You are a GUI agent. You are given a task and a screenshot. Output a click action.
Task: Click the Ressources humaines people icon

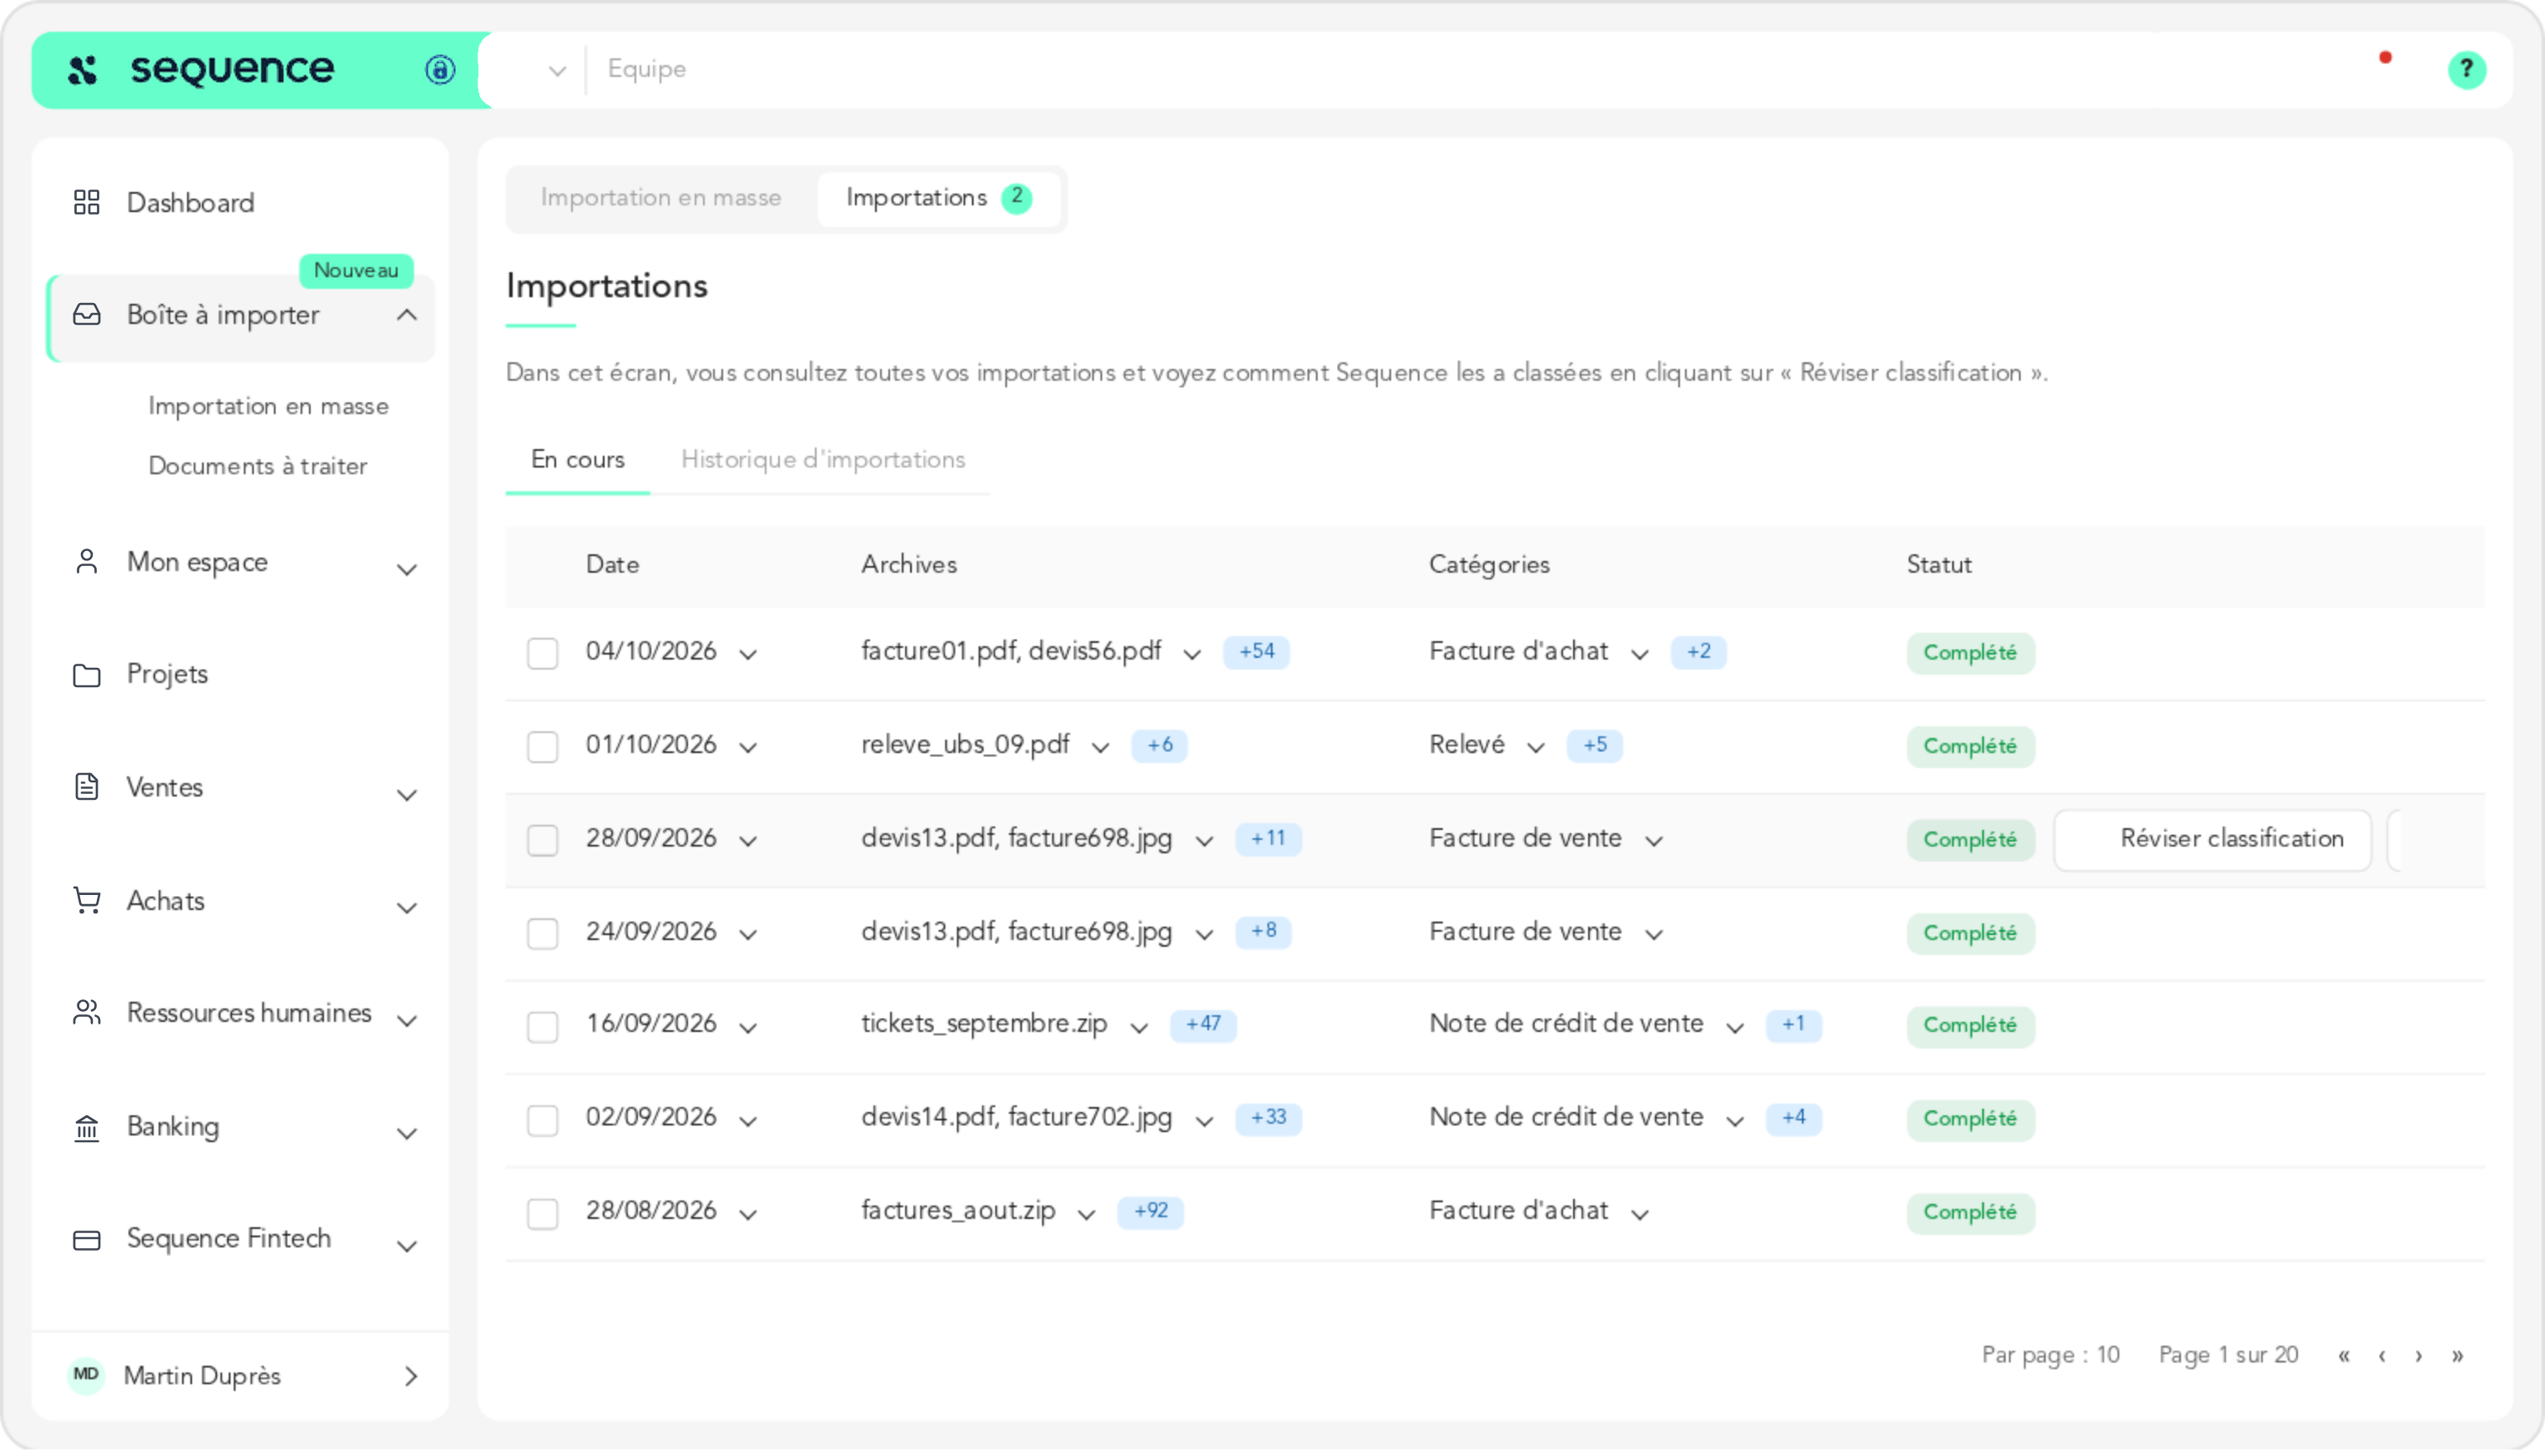tap(87, 1013)
